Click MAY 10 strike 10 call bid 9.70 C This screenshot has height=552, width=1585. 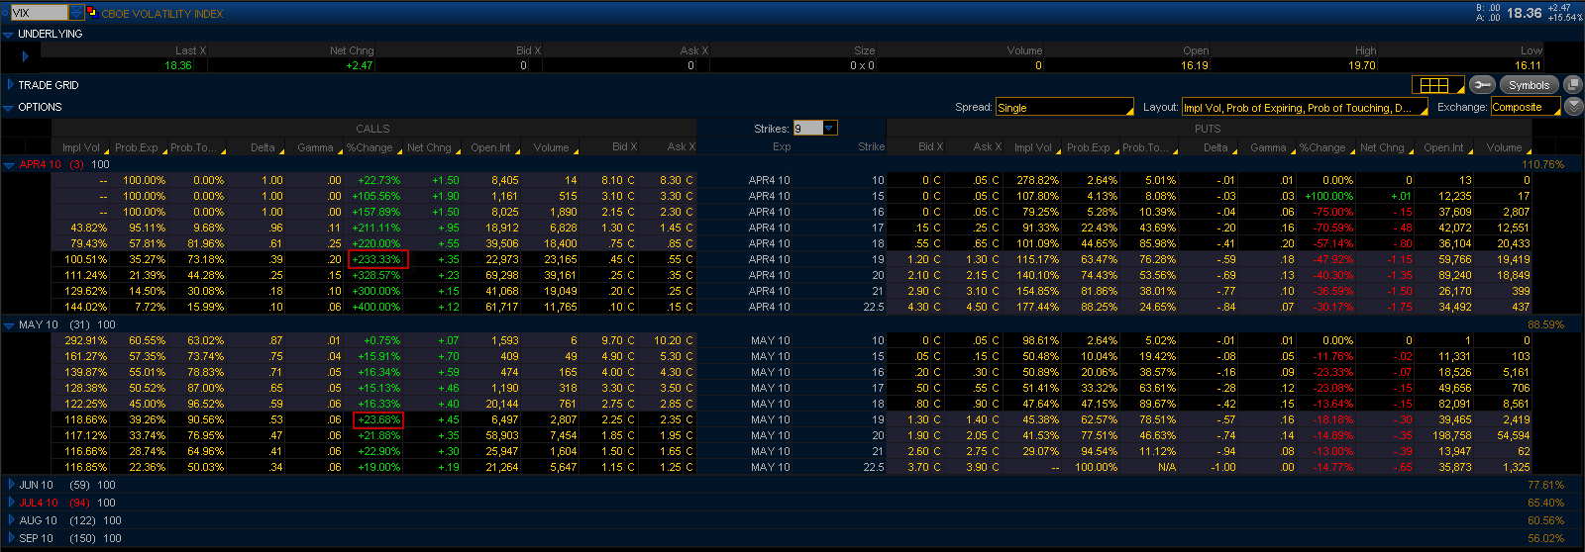[x=618, y=341]
